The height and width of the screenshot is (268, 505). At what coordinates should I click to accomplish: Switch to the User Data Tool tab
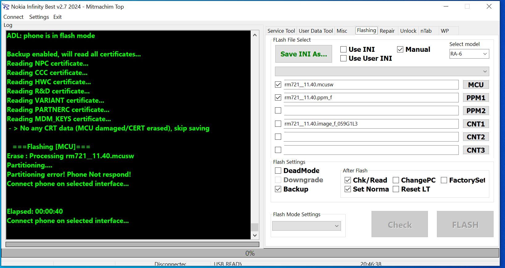coord(316,31)
